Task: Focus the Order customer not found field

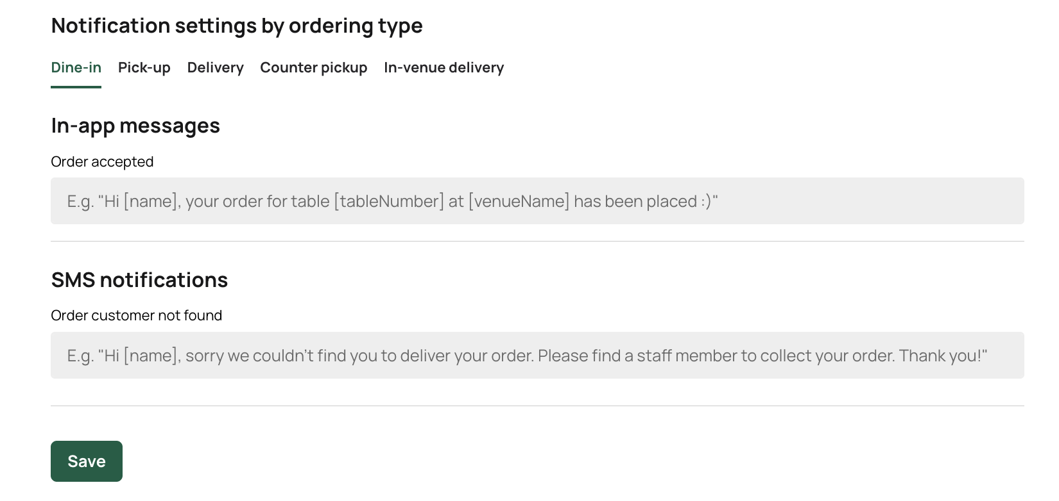Action: [537, 356]
